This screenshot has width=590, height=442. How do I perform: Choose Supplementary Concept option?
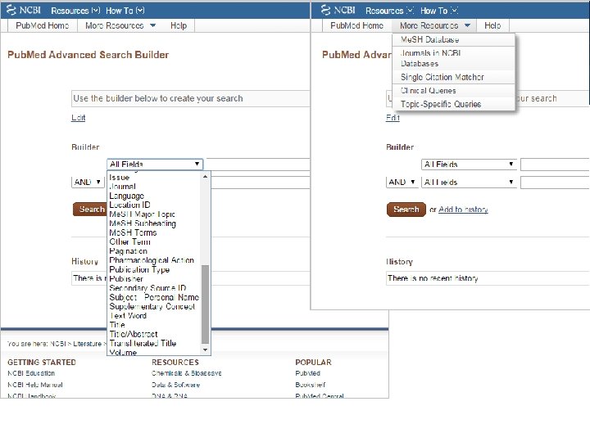point(152,306)
